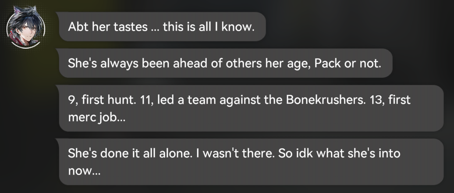Select the 'She's always been ahead' message bubble
The image size is (454, 193).
click(226, 63)
